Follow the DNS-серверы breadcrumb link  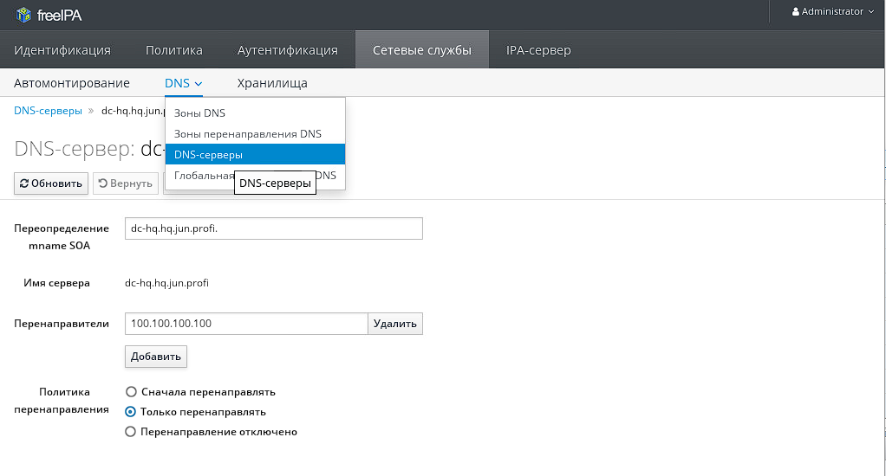click(48, 111)
